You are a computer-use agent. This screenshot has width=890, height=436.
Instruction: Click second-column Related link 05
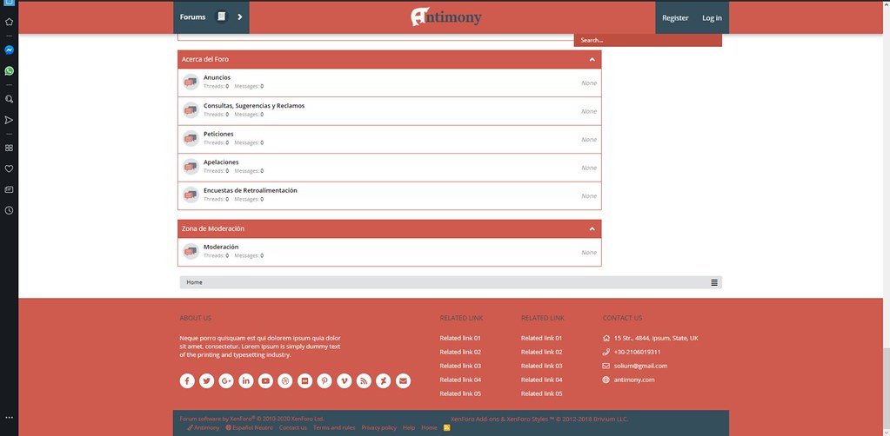(541, 393)
